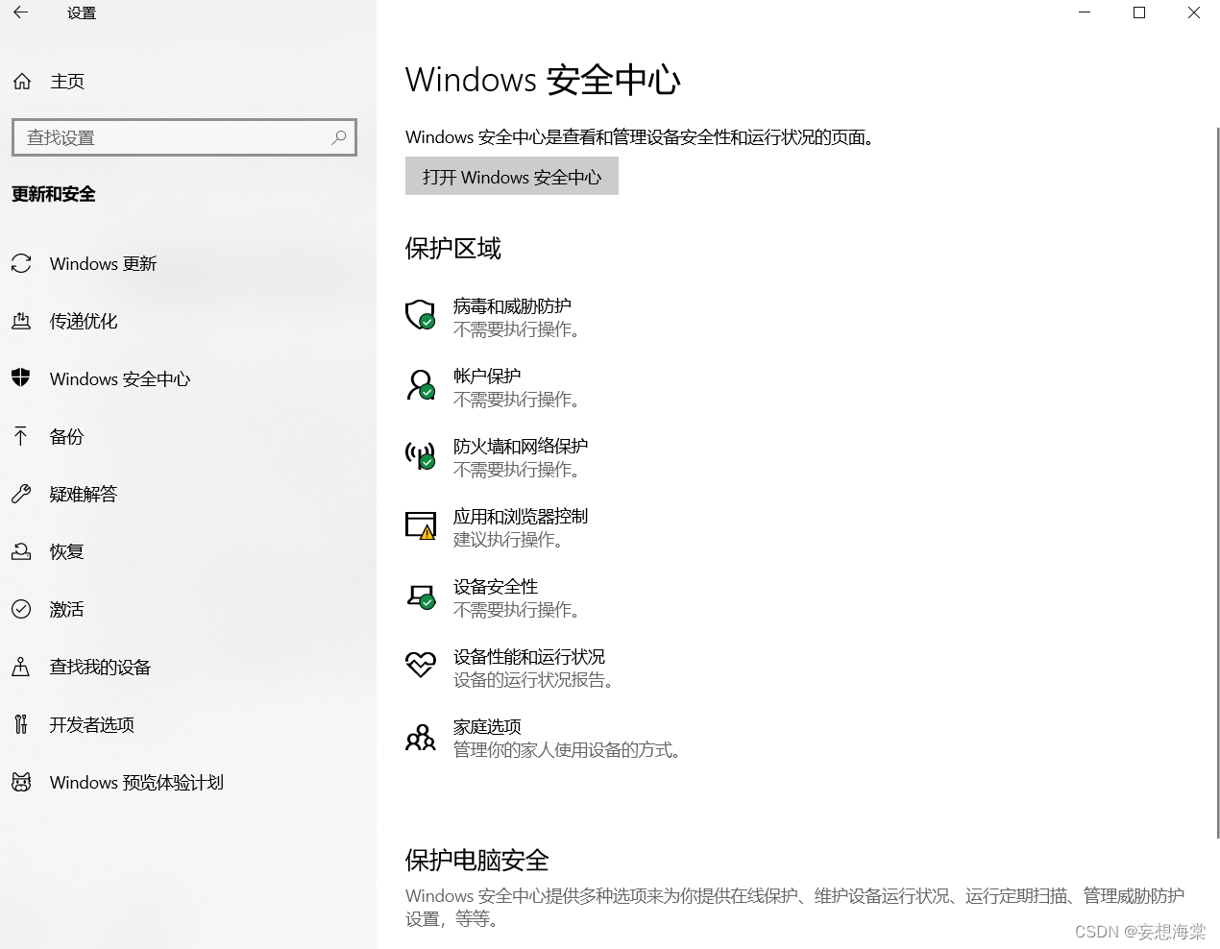
Task: Select Windows 预览体验计划 in the sidebar
Action: pyautogui.click(x=136, y=782)
